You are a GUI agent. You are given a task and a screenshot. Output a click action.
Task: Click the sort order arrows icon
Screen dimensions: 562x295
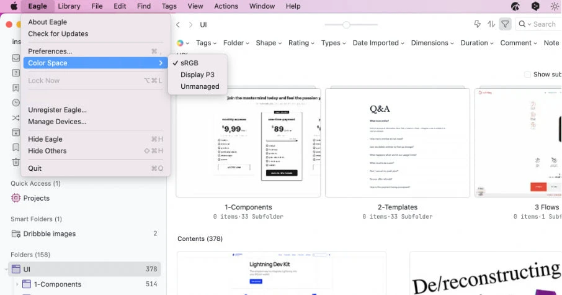(491, 24)
